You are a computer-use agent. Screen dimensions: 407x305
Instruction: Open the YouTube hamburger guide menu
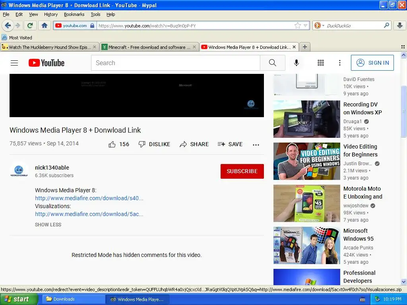click(14, 63)
